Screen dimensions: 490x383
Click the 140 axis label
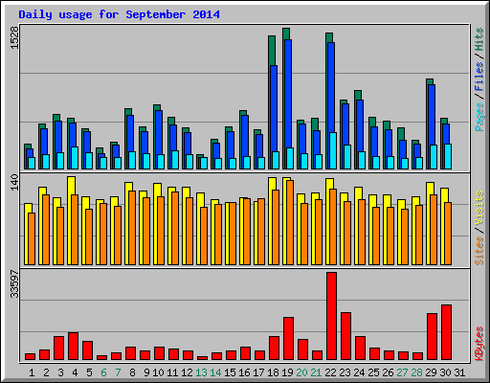pos(14,182)
